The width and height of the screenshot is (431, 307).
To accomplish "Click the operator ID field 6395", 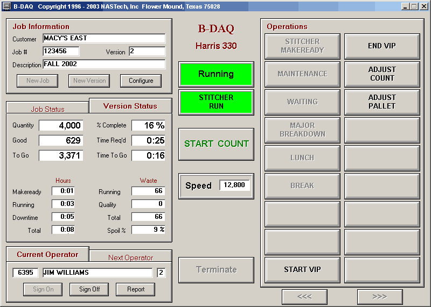I will (25, 273).
